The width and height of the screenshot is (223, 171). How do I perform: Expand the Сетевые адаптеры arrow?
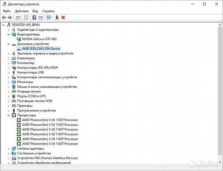[x=9, y=149]
